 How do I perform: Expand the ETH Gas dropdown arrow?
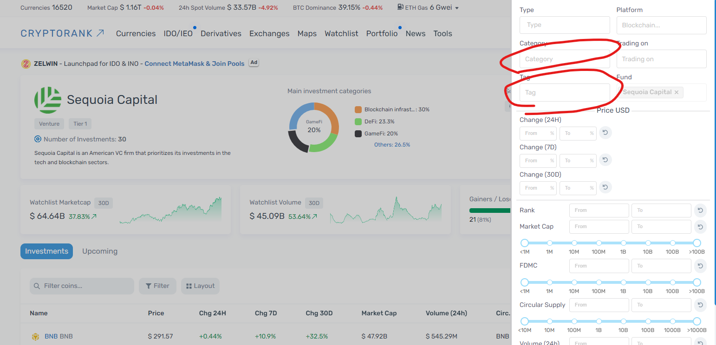click(457, 8)
